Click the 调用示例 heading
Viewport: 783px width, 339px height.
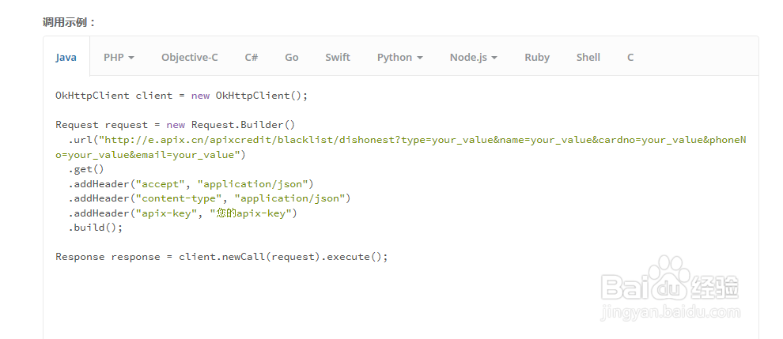click(x=70, y=22)
